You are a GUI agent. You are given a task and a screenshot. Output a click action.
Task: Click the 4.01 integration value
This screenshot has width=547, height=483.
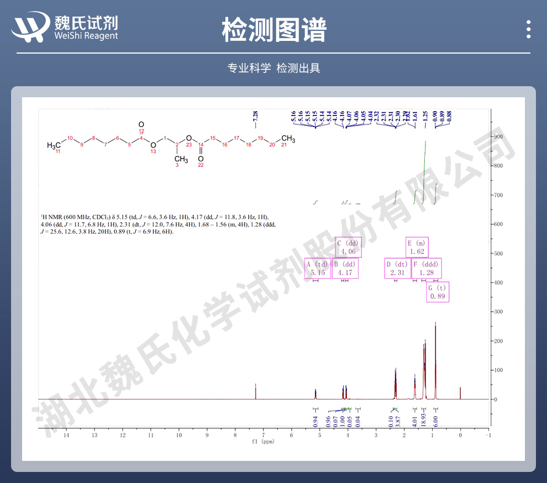coord(415,421)
